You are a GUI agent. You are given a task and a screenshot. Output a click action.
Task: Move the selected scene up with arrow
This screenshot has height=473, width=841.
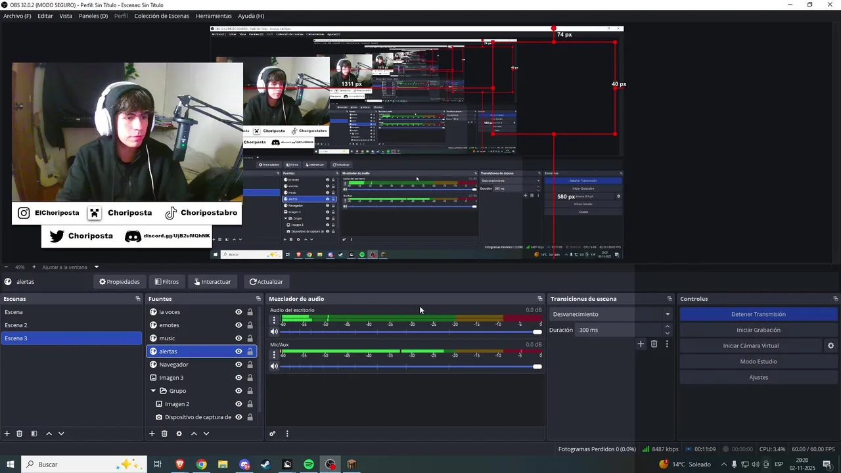(49, 434)
